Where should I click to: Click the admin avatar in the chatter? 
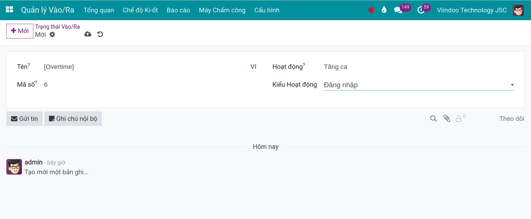point(14,167)
